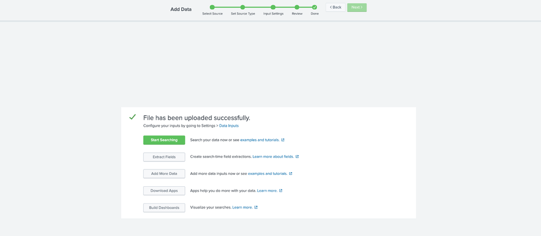
Task: Jump to the Input Settings step
Action: pos(273,8)
